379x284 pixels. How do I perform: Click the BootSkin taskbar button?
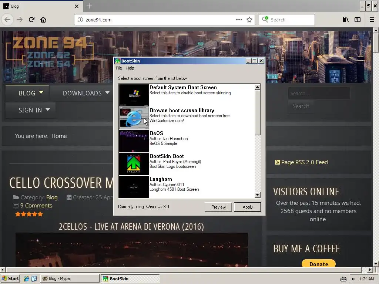click(x=130, y=278)
